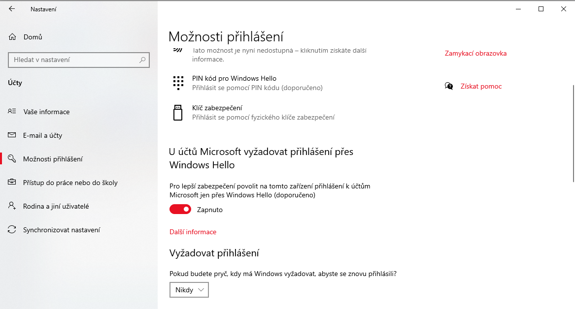Click the PIN keypad icon for Windows Hello
The height and width of the screenshot is (309, 575).
(178, 83)
